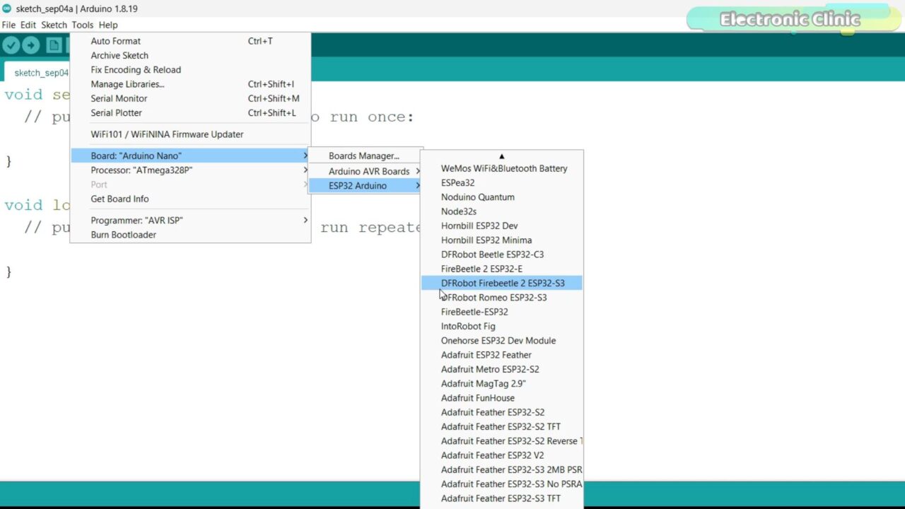Select Adafruit Feather ESP32-S2 TFT board
905x509 pixels.
coord(502,426)
